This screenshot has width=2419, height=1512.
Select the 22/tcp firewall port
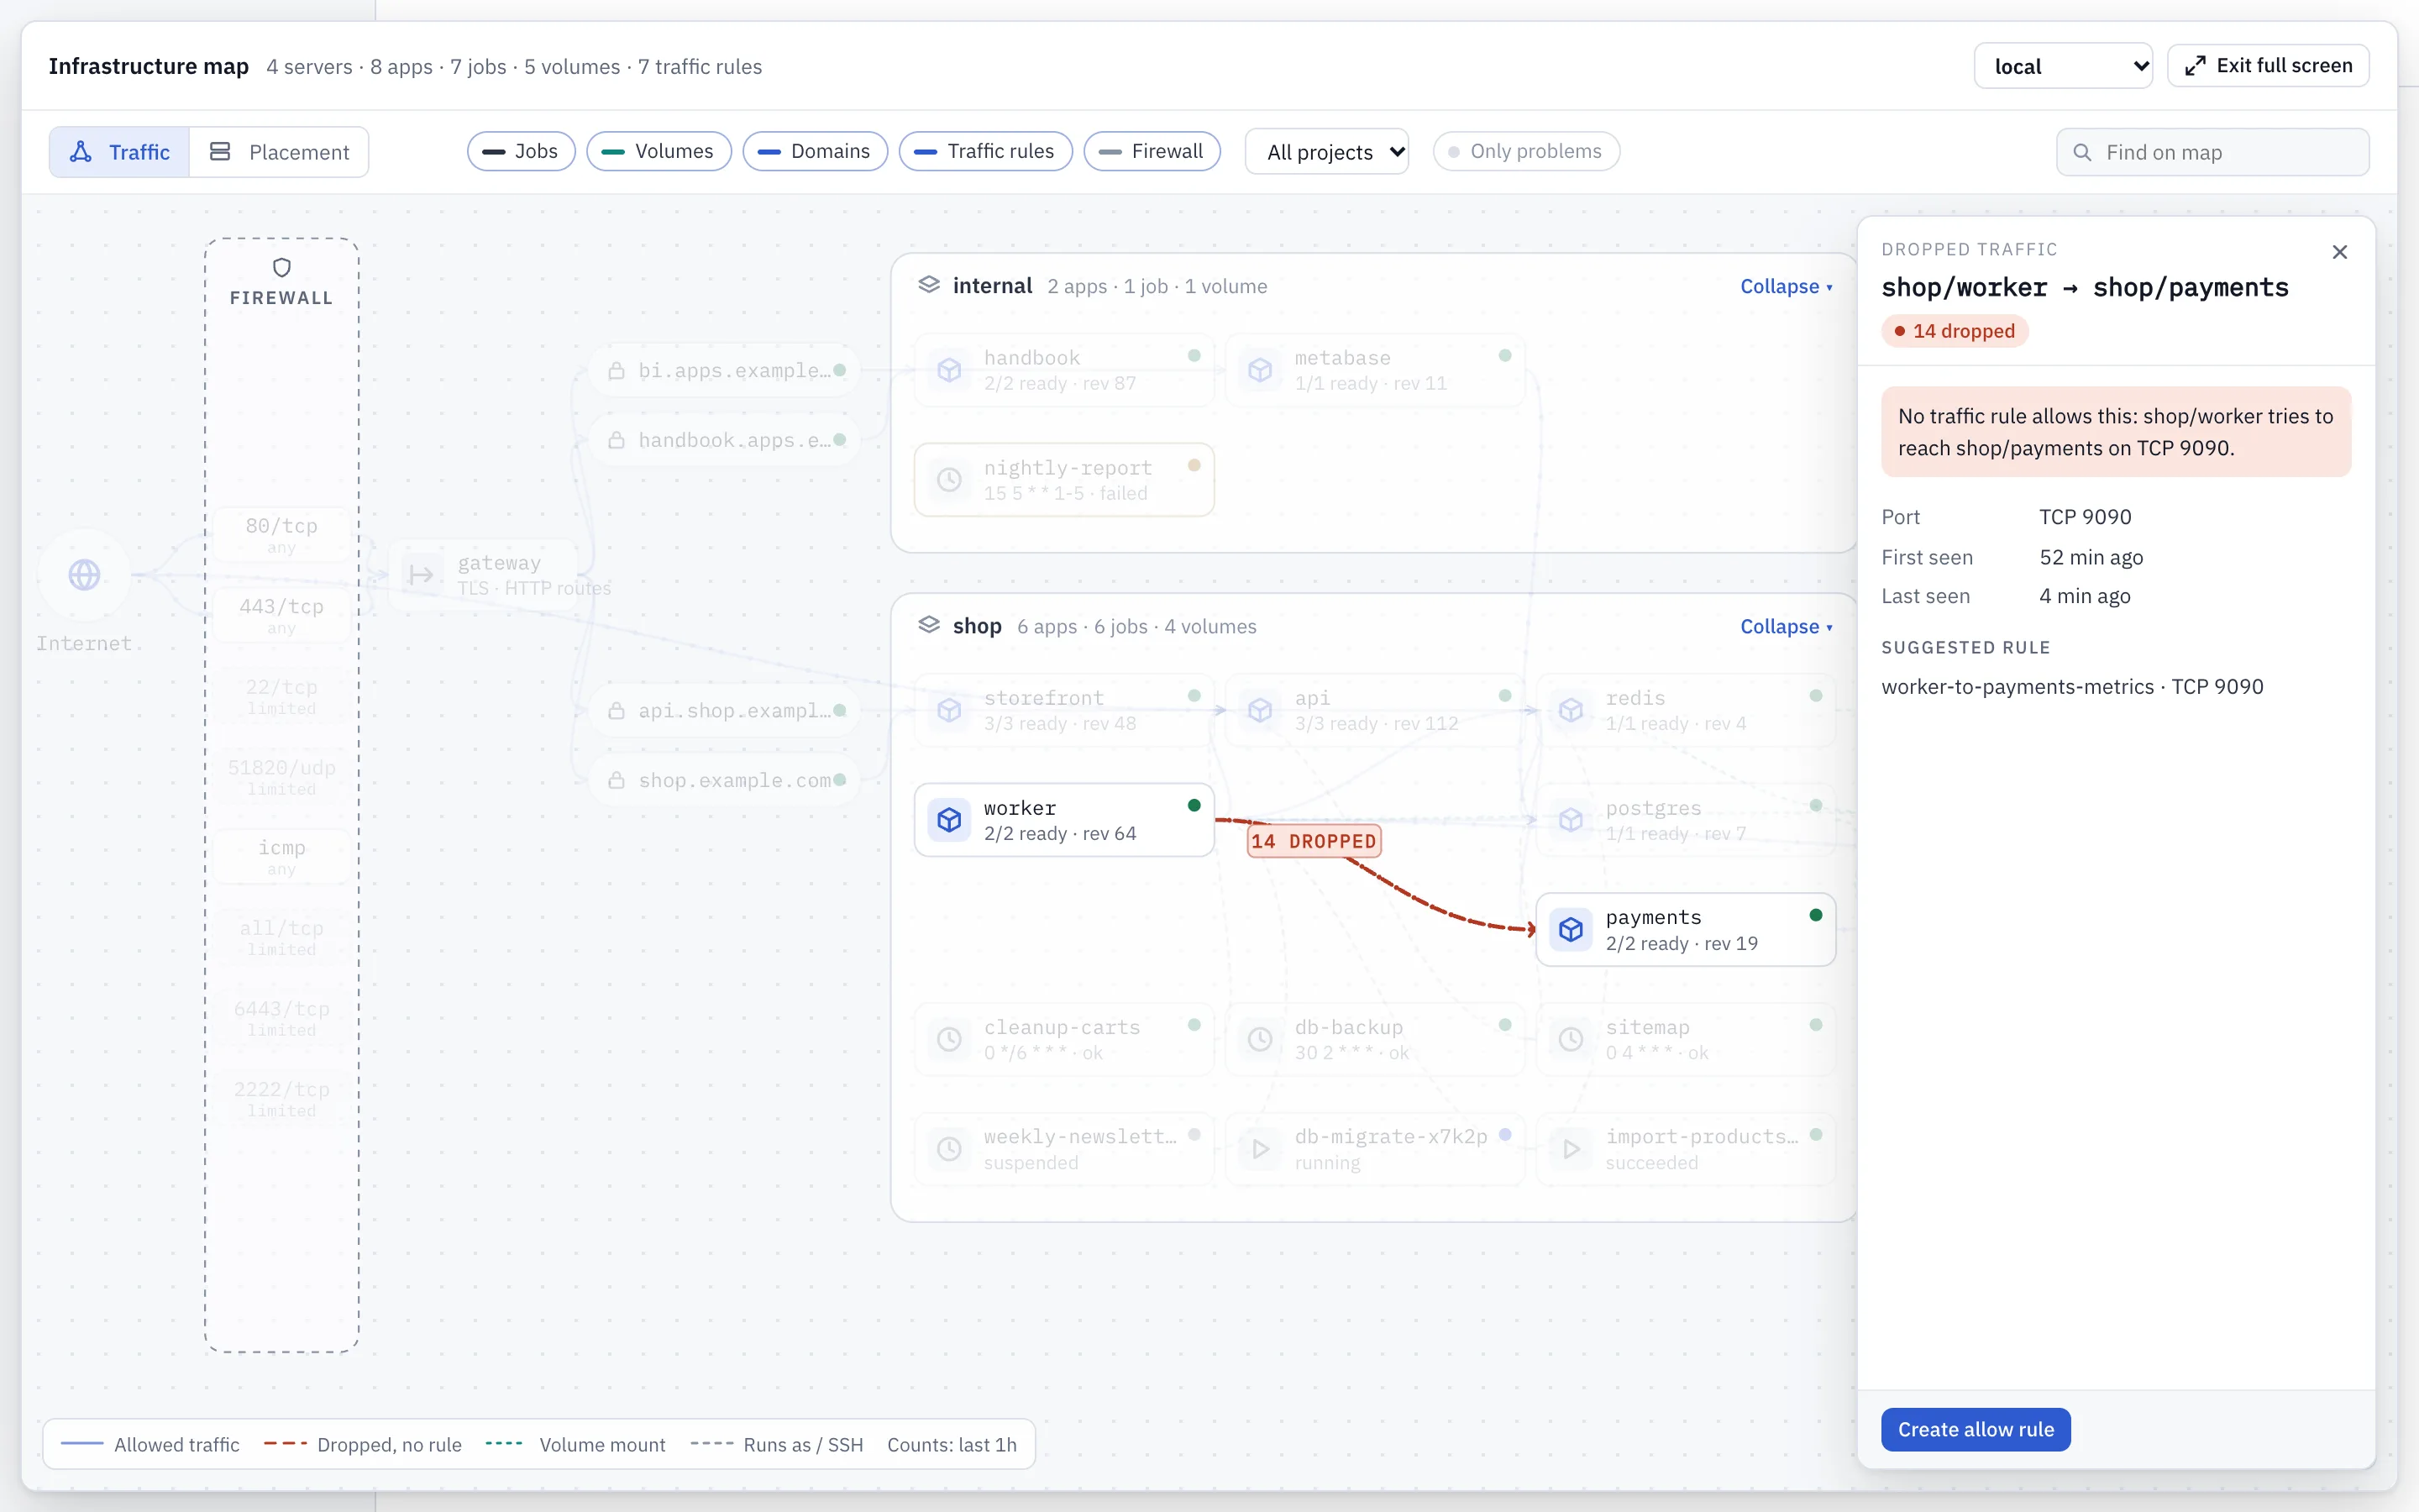click(282, 696)
